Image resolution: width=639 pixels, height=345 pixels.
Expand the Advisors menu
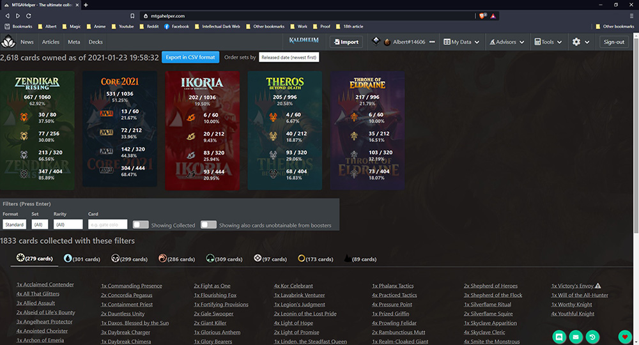[x=507, y=42]
